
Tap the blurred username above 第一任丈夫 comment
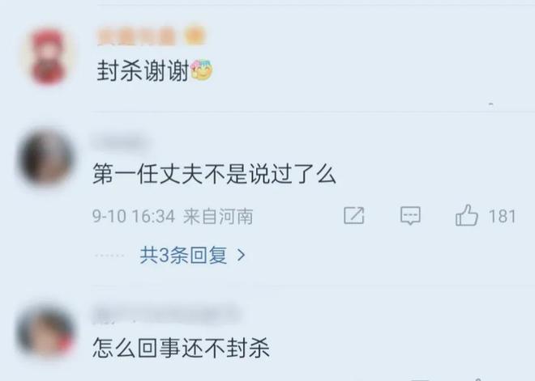[119, 142]
